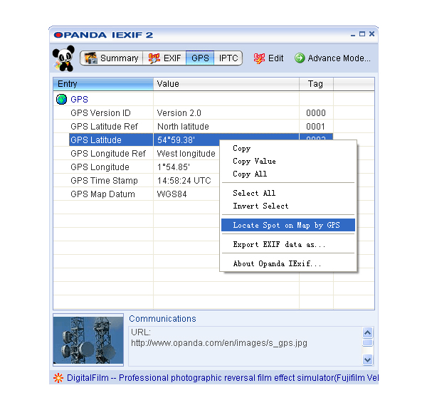Choose Locate Spot on Map by GPS
The image size is (427, 410).
[288, 225]
